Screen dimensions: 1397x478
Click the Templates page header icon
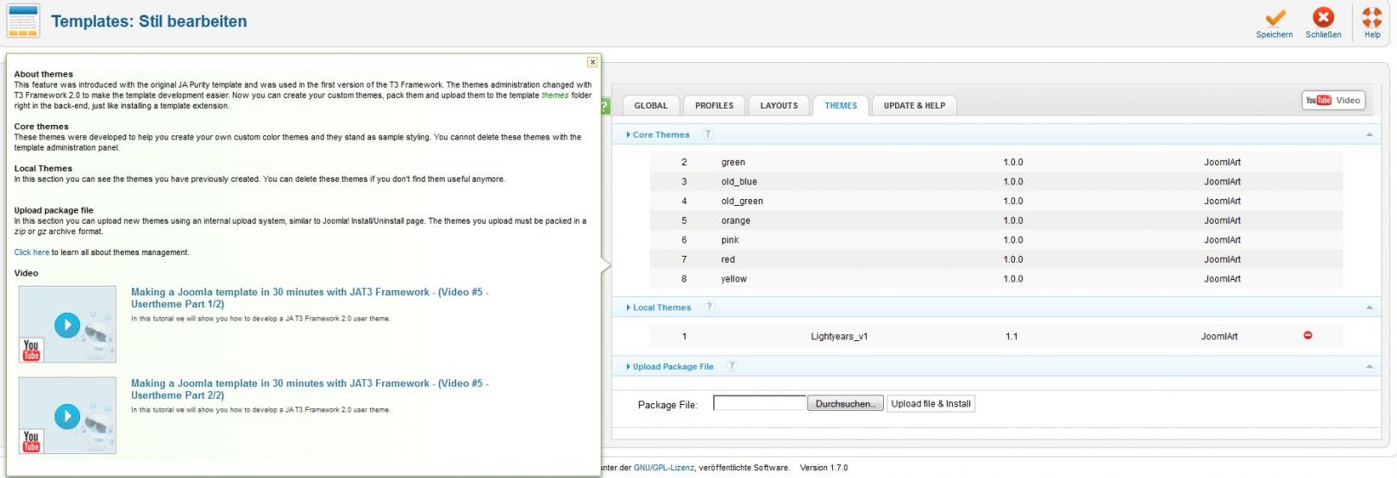(x=23, y=21)
